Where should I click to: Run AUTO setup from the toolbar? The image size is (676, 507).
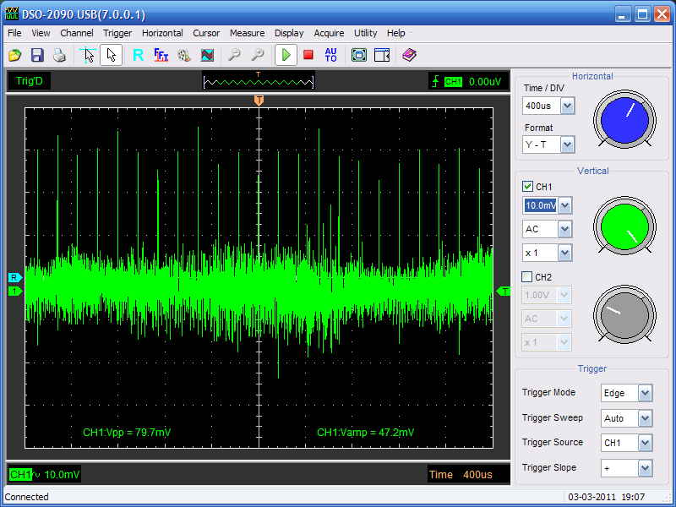330,55
